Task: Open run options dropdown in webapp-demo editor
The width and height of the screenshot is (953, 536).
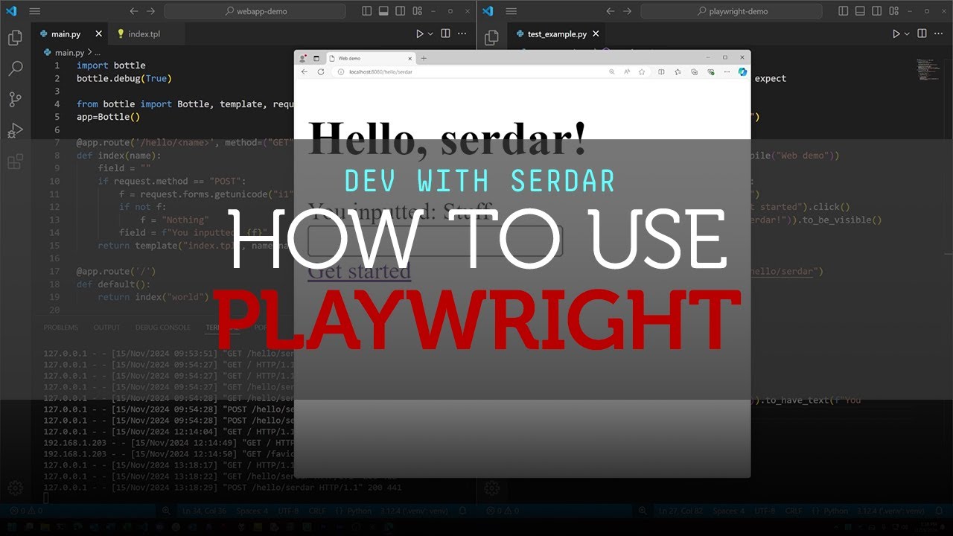Action: [430, 34]
